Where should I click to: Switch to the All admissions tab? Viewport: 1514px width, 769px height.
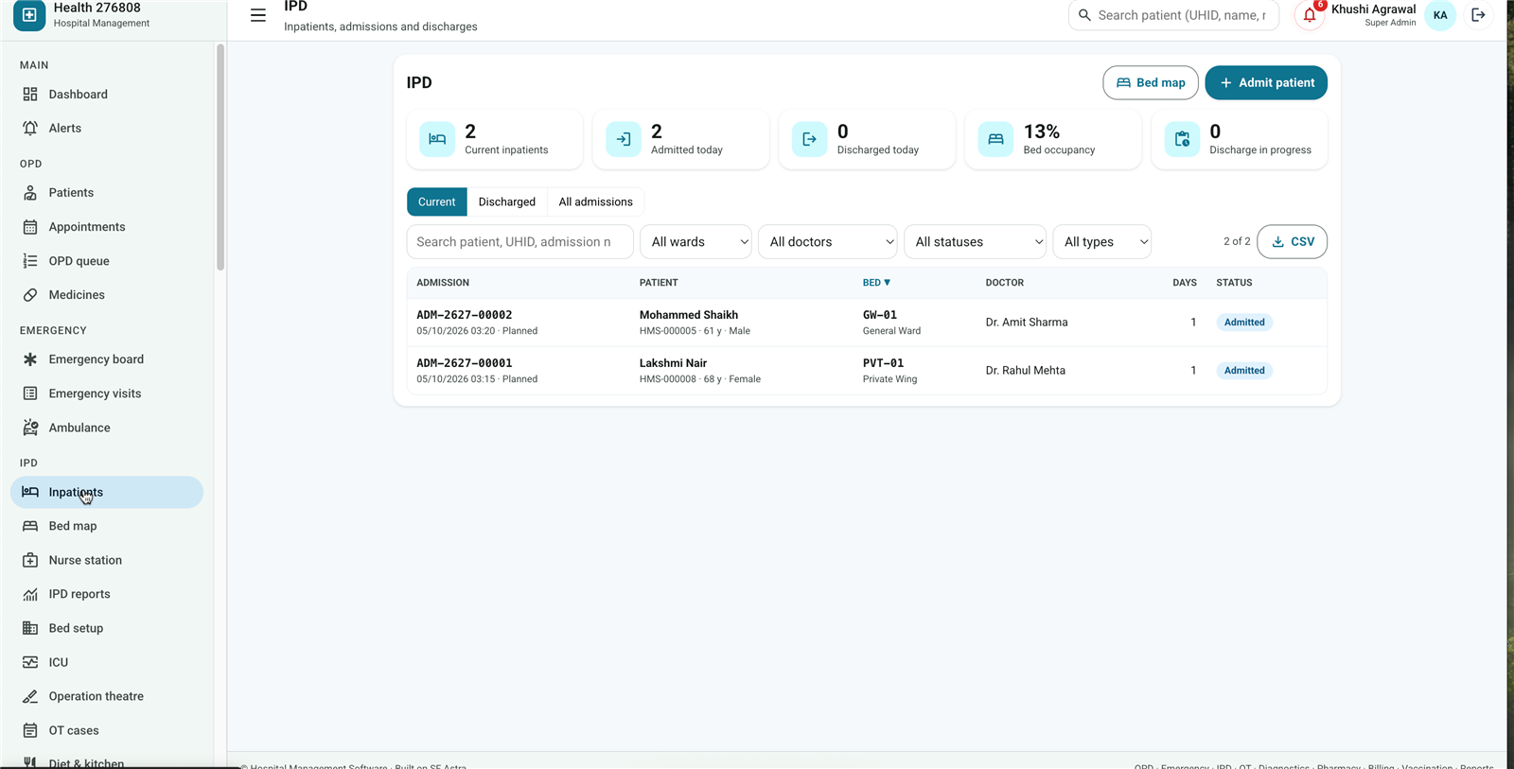pyautogui.click(x=595, y=201)
